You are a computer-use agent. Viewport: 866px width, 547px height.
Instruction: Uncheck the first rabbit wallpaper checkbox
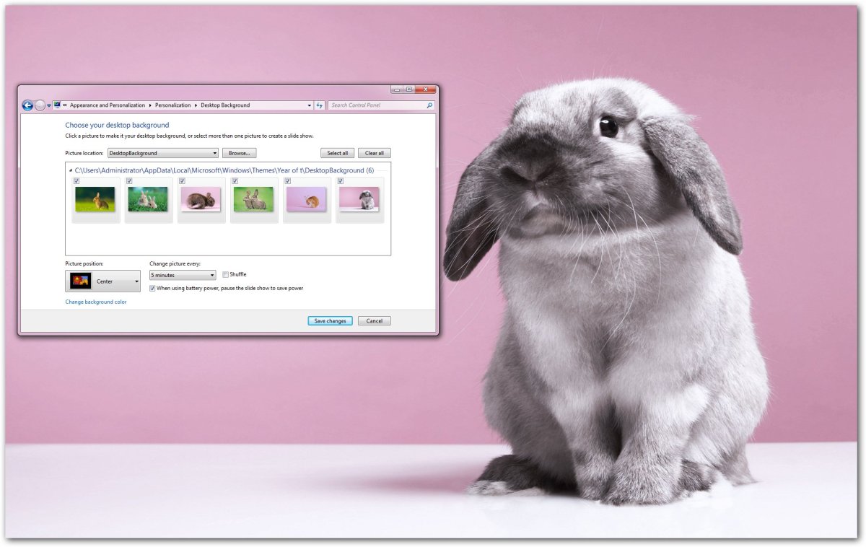(x=76, y=181)
